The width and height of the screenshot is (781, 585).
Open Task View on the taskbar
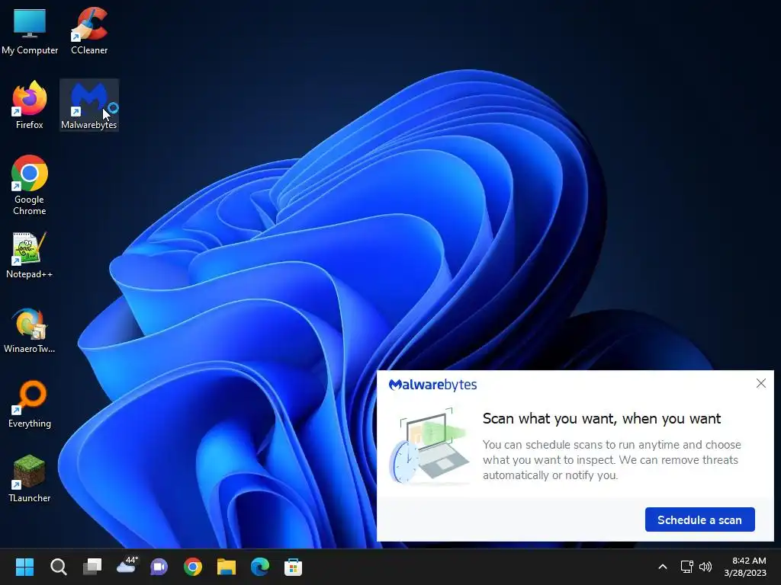[92, 567]
